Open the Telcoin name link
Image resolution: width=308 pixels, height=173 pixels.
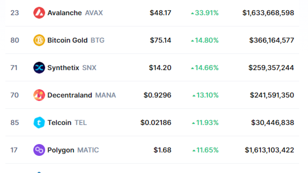(x=59, y=123)
